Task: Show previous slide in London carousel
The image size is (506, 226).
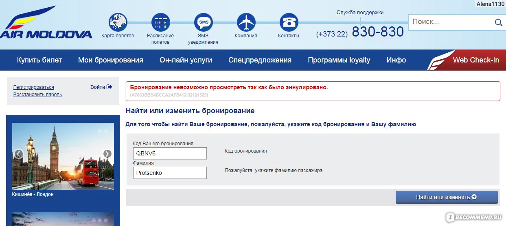Action: coord(18,154)
